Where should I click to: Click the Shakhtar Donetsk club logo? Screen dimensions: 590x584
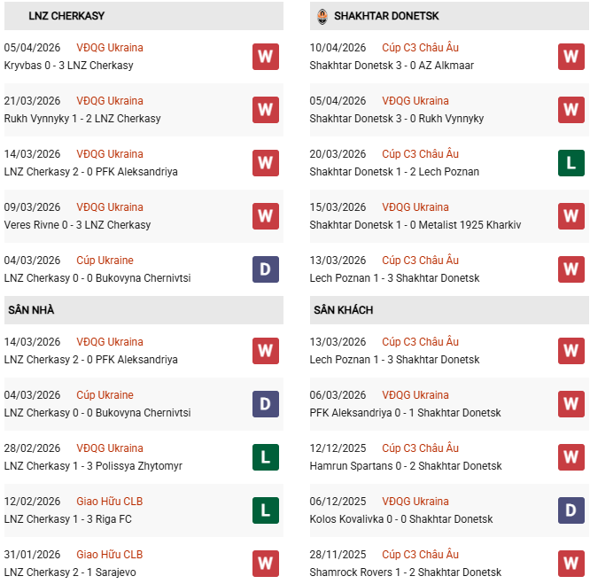coord(322,16)
